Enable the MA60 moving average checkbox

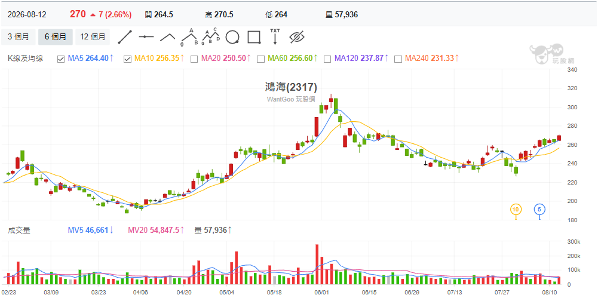coord(261,59)
